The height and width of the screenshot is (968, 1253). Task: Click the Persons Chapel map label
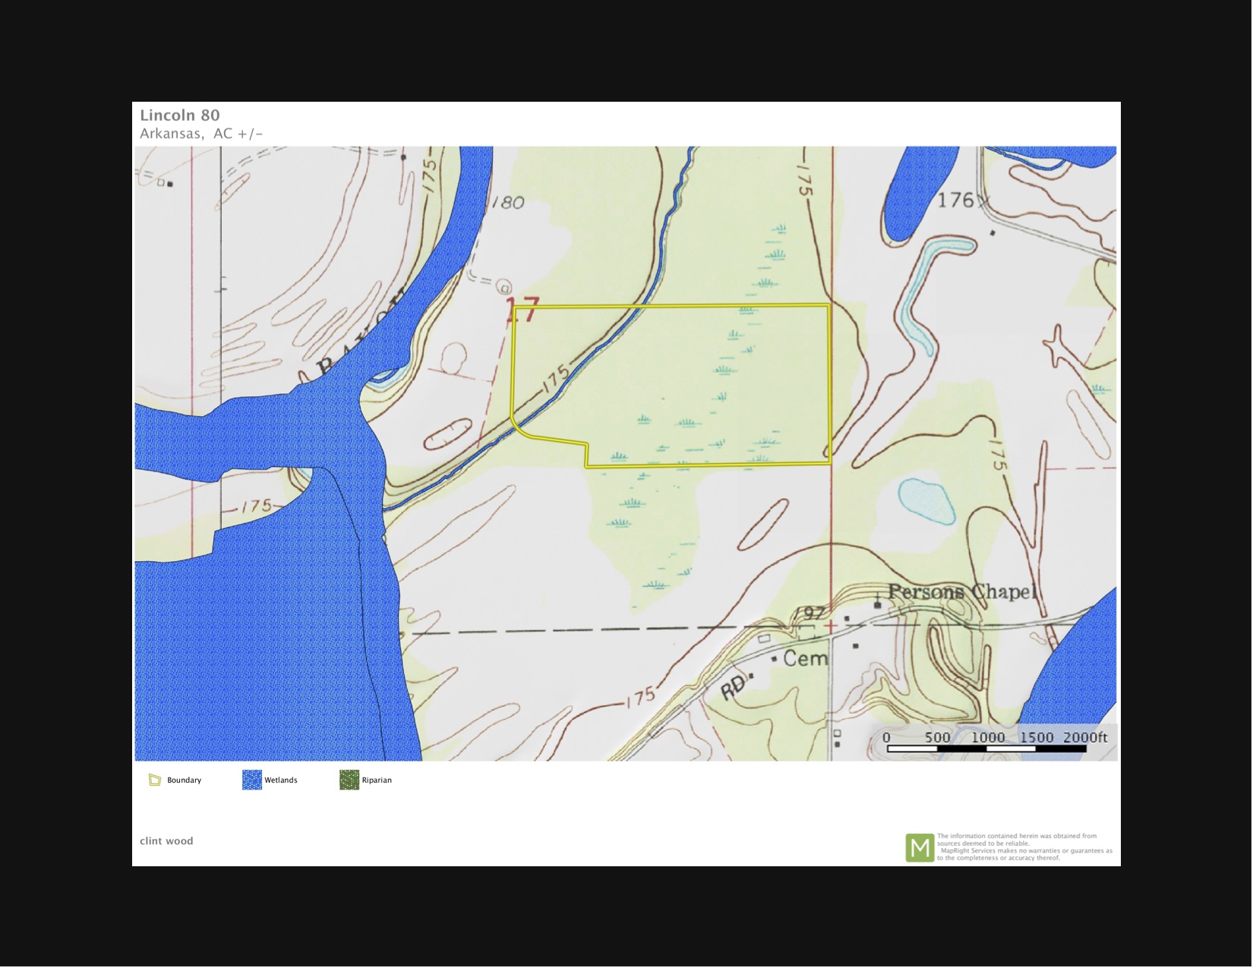(961, 591)
